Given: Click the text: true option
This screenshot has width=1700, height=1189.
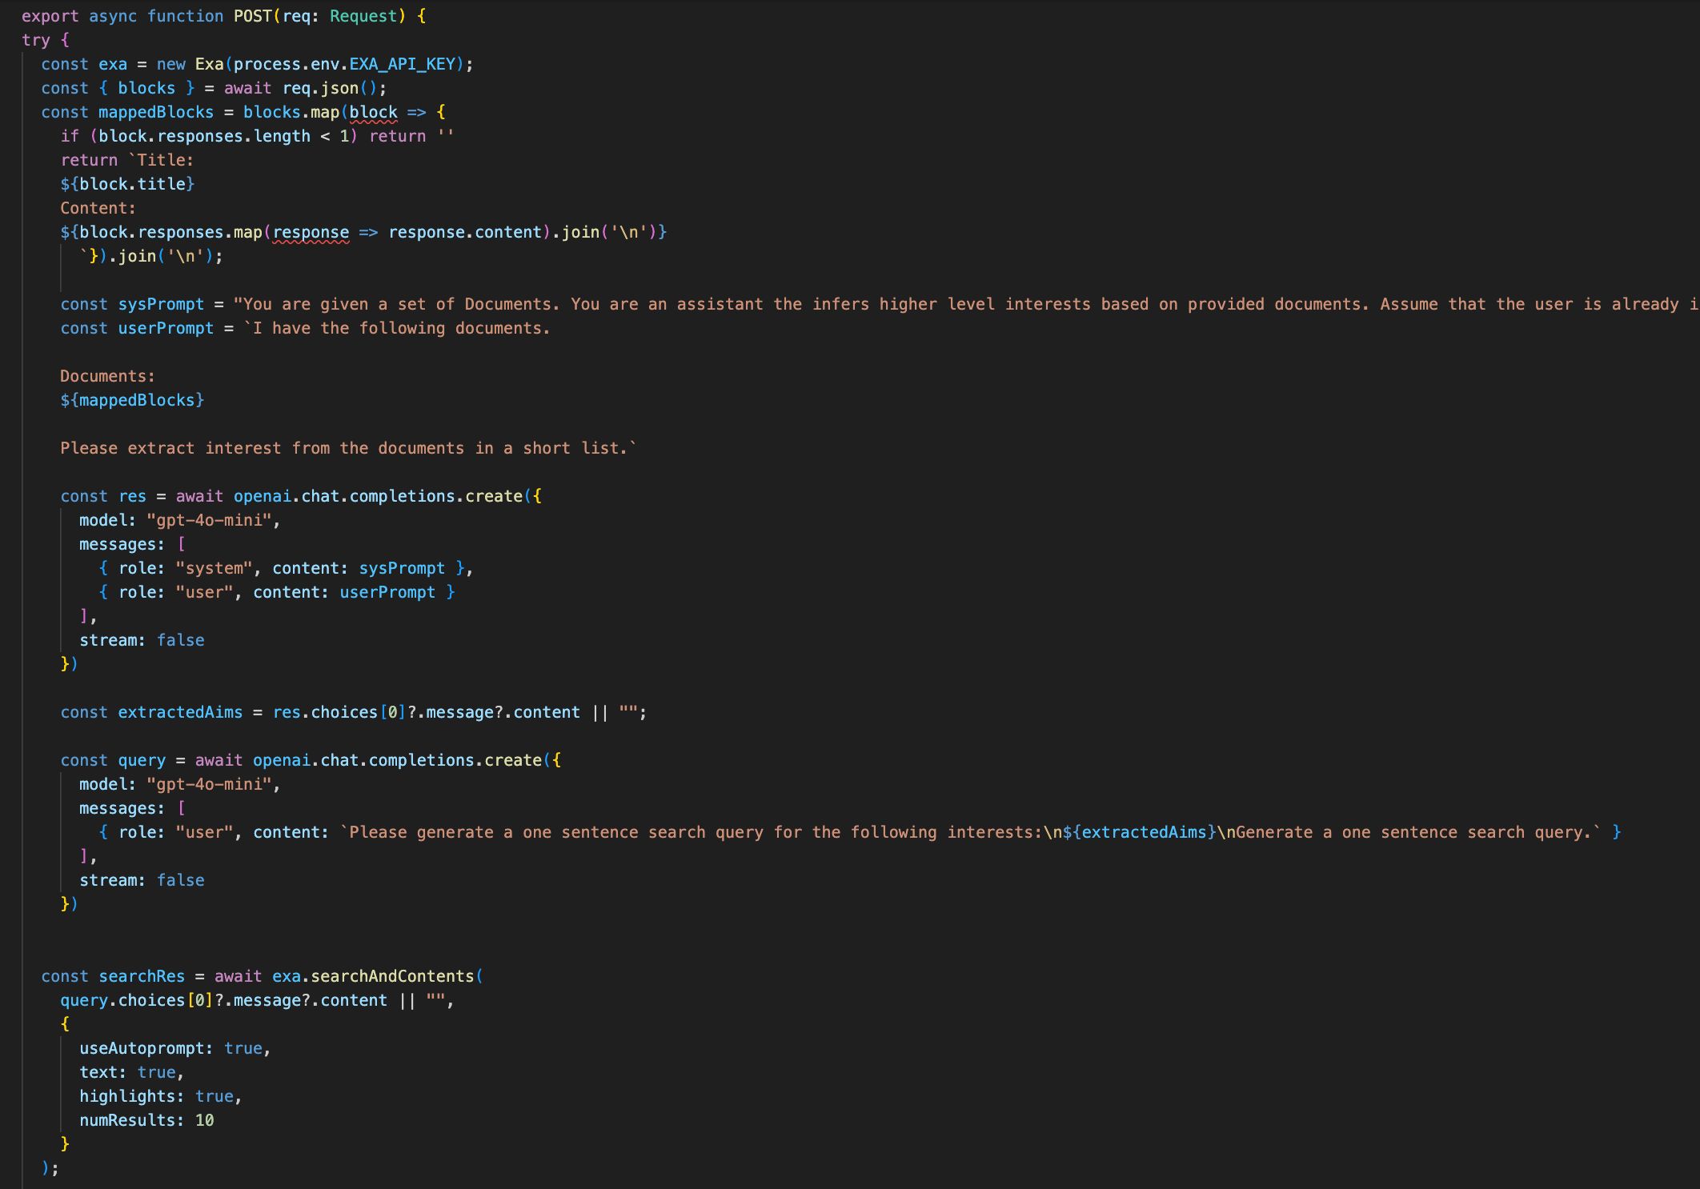Looking at the screenshot, I should click(132, 1072).
